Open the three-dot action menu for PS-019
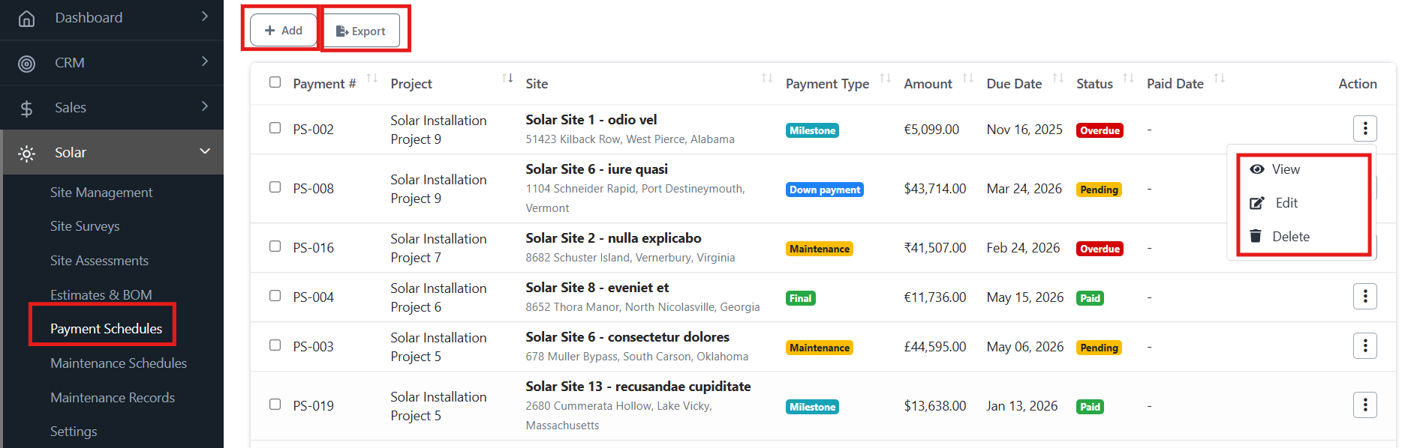Viewport: 1417px width, 448px height. pos(1364,405)
